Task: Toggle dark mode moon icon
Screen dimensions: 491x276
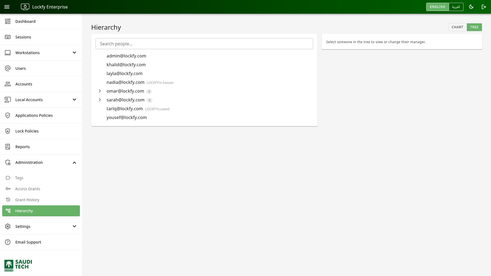Action: [471, 7]
